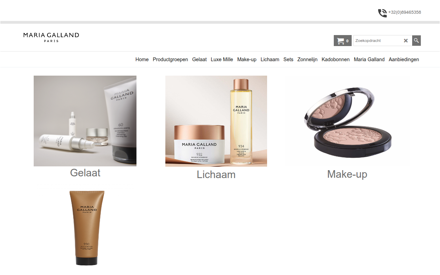Click the phone icon beside the number
Screen dimensions: 440x275
coord(382,13)
